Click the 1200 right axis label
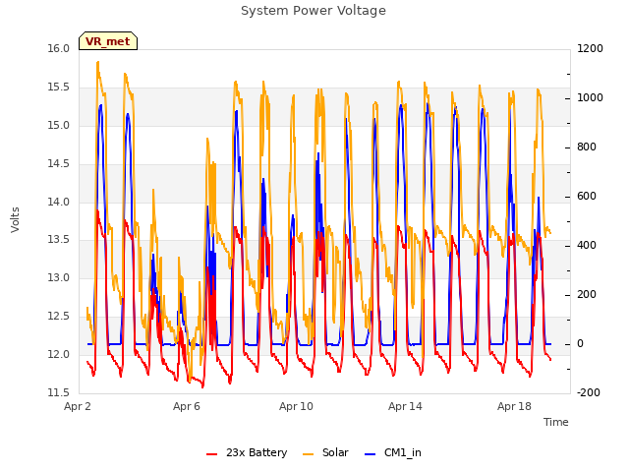 coord(590,48)
